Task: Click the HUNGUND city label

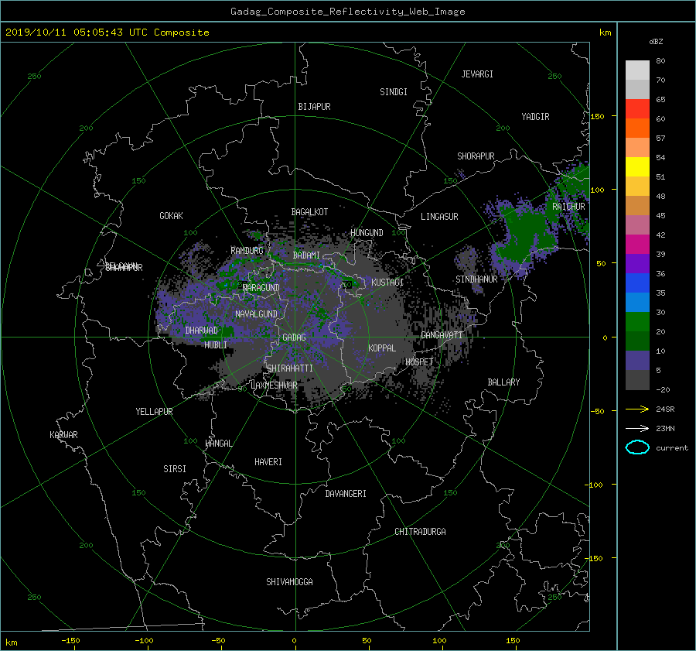Action: click(367, 233)
